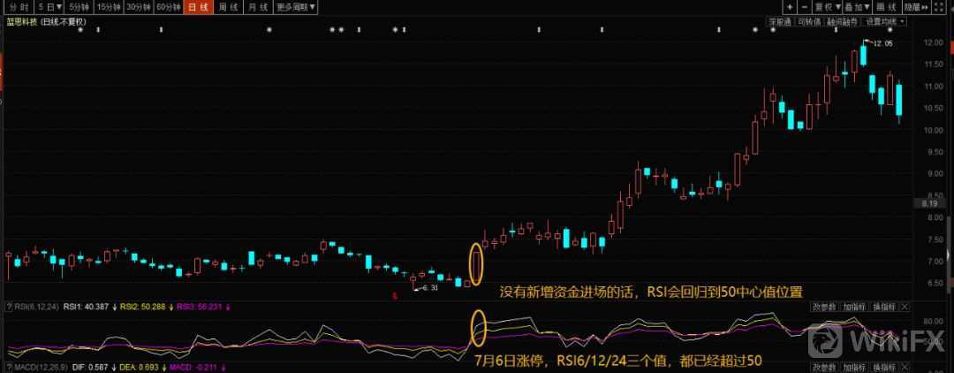Click the 可转债 tag button
Image resolution: width=954 pixels, height=373 pixels.
click(x=809, y=21)
